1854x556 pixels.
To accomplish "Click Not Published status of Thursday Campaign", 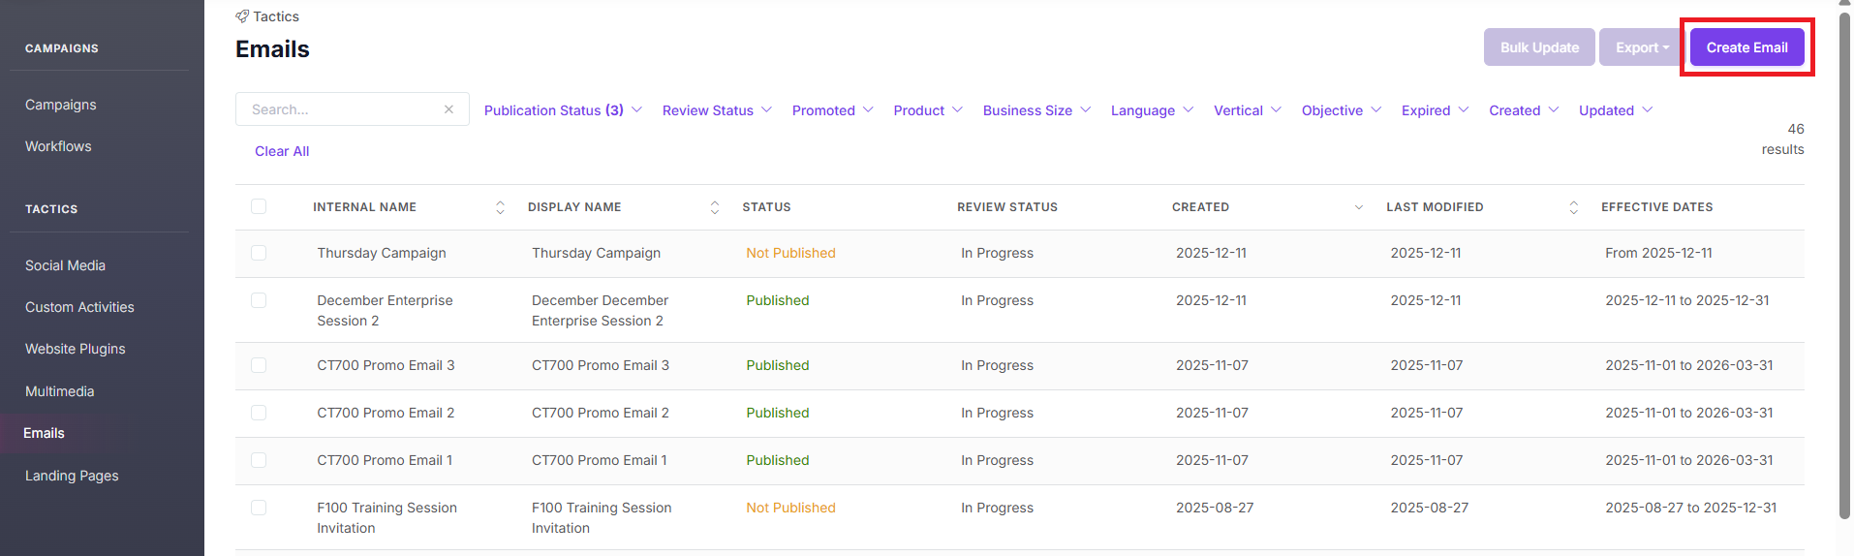I will pyautogui.click(x=790, y=253).
